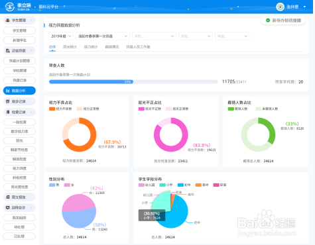Collapse the 学生管理 group
The image size is (315, 245).
[31, 21]
